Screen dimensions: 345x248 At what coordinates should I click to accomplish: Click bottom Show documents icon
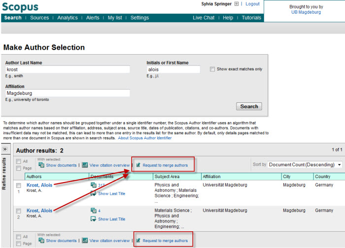41,240
